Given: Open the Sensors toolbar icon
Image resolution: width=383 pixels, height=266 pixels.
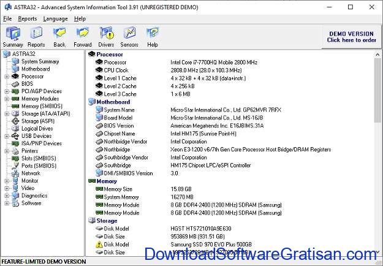Looking at the screenshot, I should [x=129, y=37].
